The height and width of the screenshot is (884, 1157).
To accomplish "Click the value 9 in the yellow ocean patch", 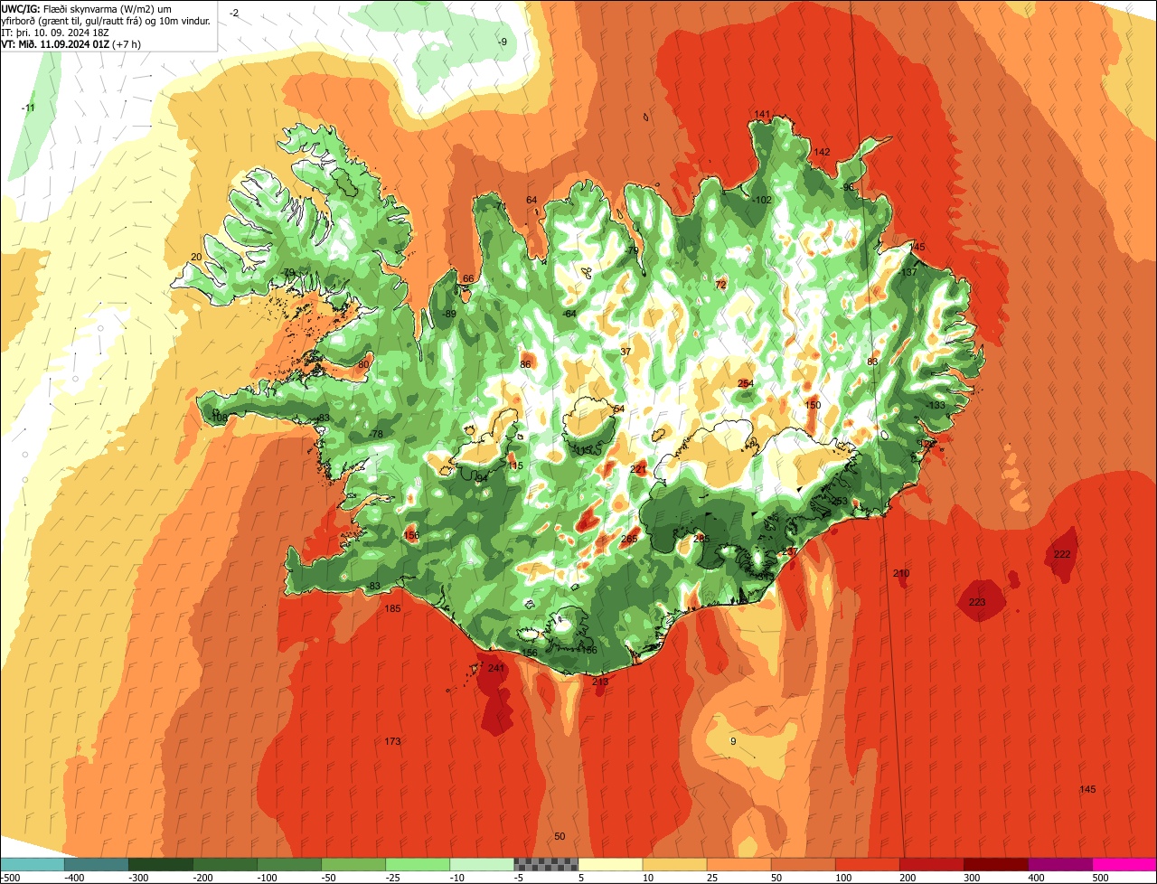I will pyautogui.click(x=733, y=741).
